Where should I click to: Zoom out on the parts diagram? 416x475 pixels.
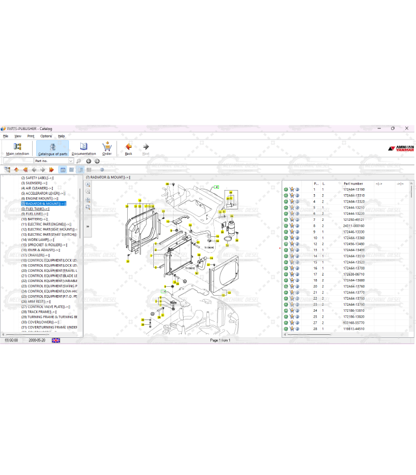(x=88, y=192)
